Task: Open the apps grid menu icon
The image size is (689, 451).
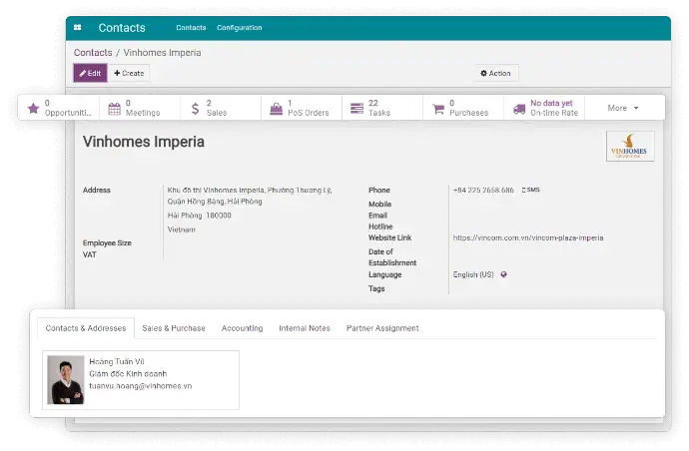Action: pyautogui.click(x=77, y=28)
